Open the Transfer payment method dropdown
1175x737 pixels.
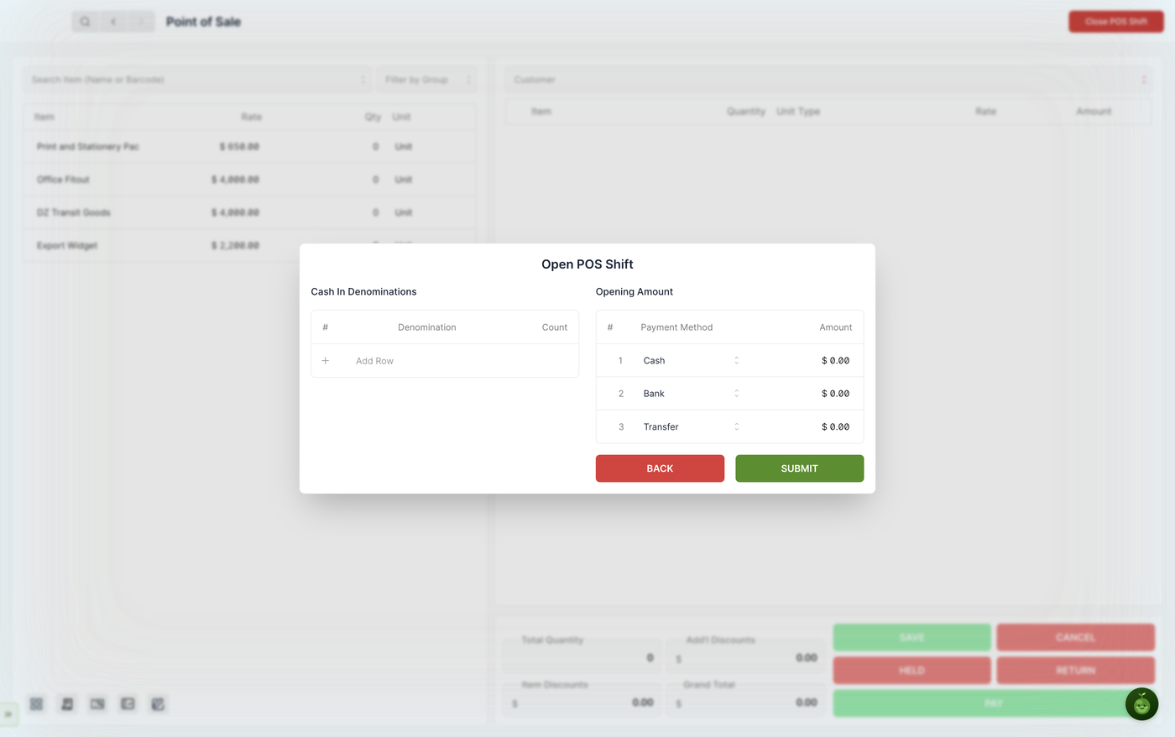(x=691, y=427)
